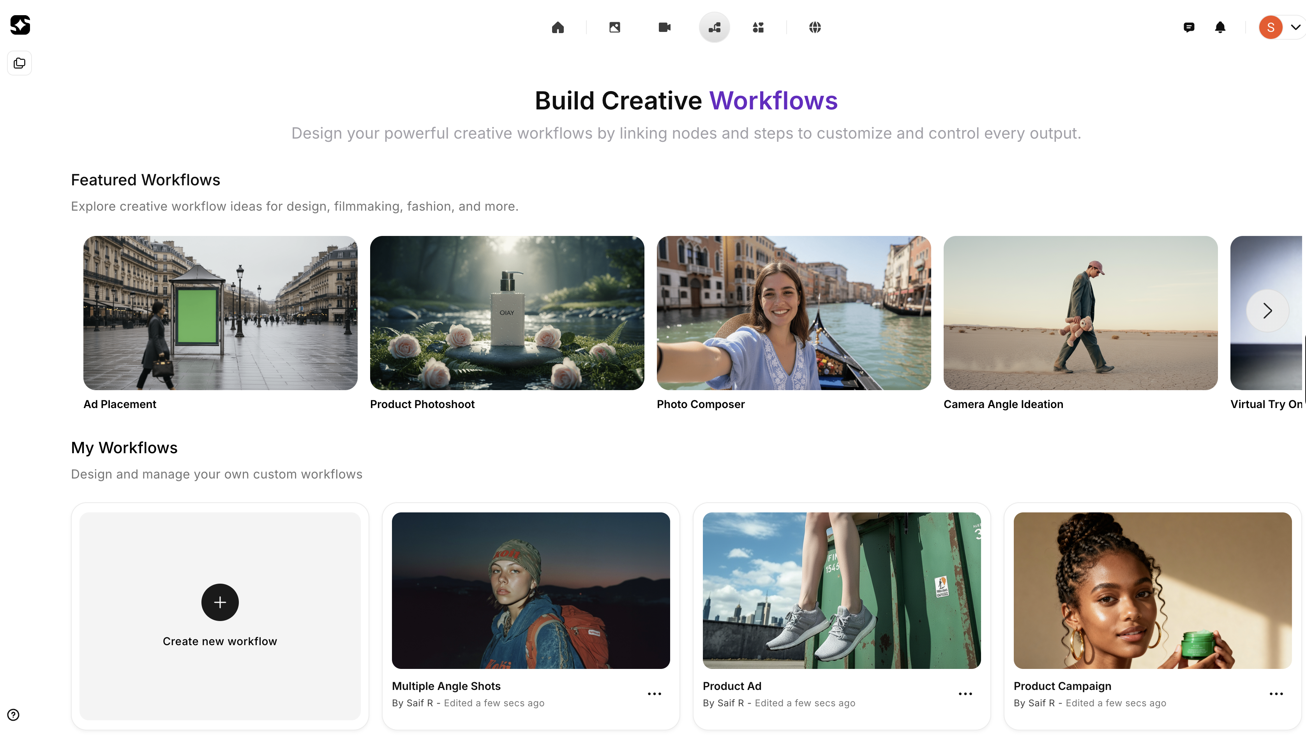Screen dimensions: 1306x739
Task: Open the options menu on Multiple Angle Shots
Action: point(654,694)
